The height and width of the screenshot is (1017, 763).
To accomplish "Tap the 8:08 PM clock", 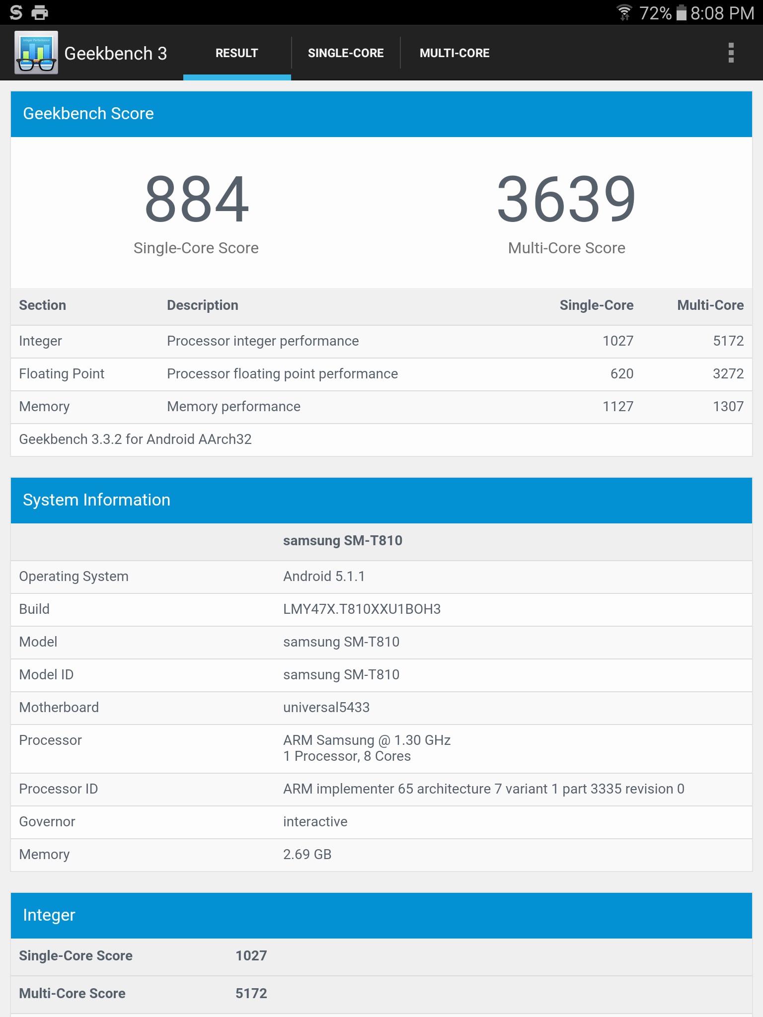I will pyautogui.click(x=722, y=13).
